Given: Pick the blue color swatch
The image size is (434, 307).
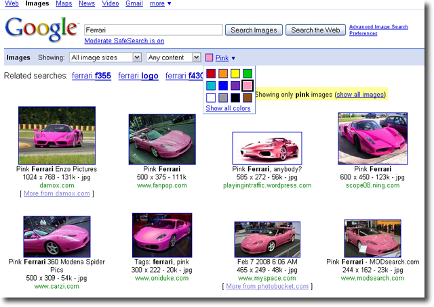Looking at the screenshot, I should click(223, 86).
